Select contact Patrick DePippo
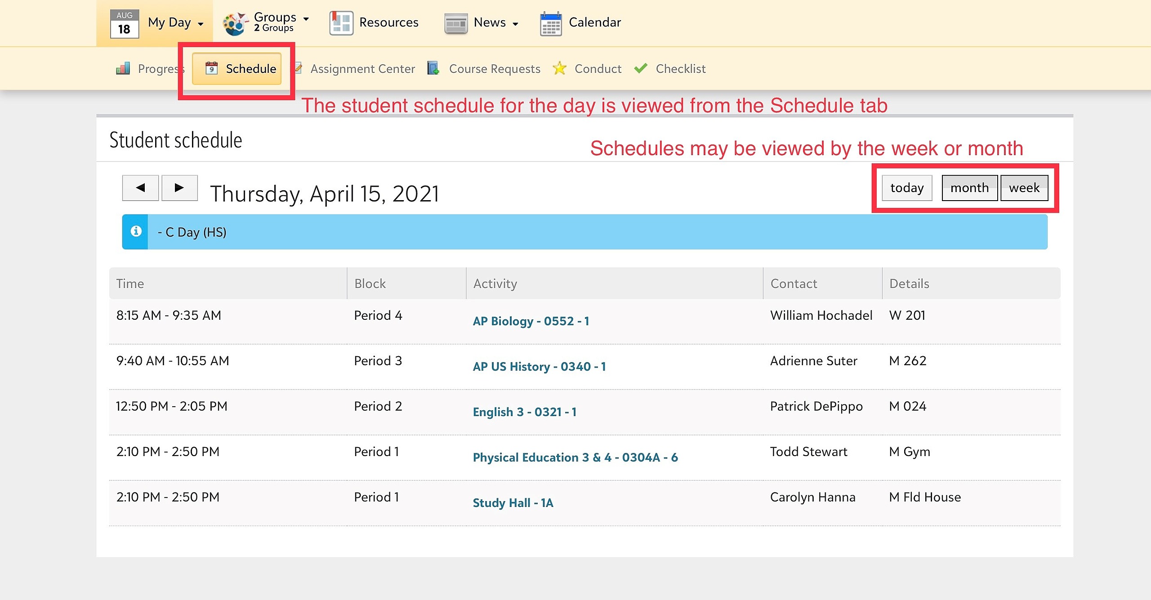The height and width of the screenshot is (600, 1151). pyautogui.click(x=816, y=406)
